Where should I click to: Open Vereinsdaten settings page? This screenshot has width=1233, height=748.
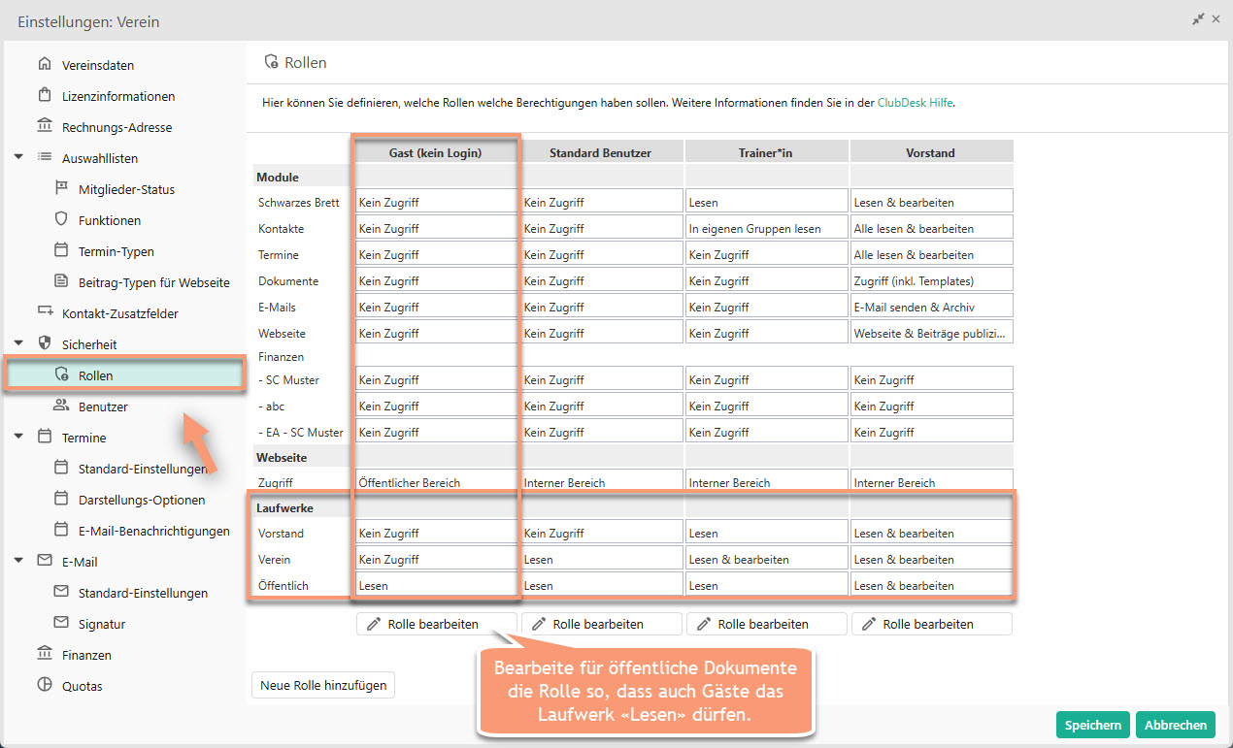point(98,65)
